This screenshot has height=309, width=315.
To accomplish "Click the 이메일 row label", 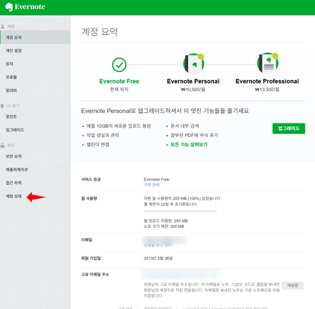I will pyautogui.click(x=86, y=240).
